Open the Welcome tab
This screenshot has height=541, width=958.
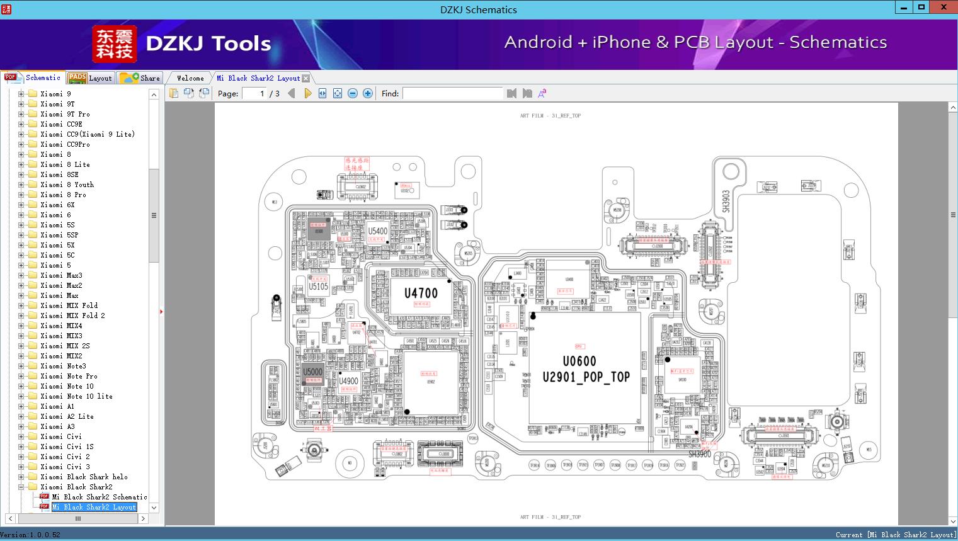pyautogui.click(x=190, y=78)
